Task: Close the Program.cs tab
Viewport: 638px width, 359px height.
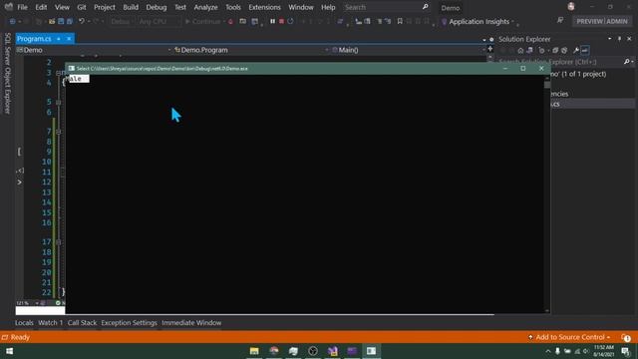Action: click(x=69, y=39)
